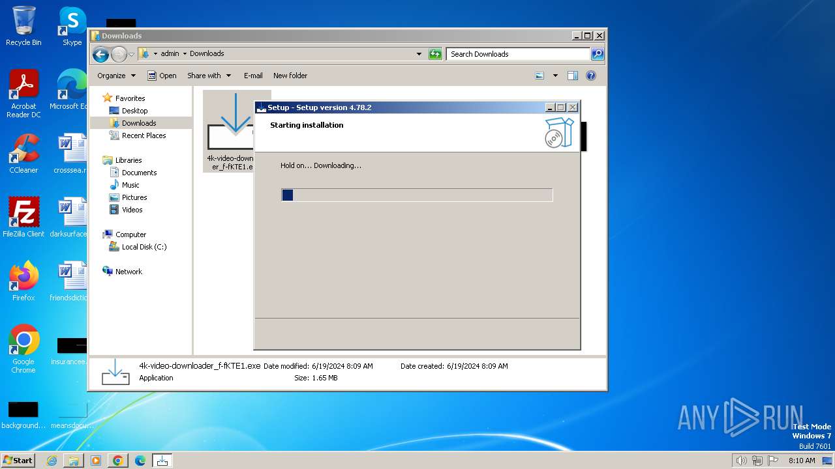This screenshot has height=469, width=835.
Task: Open Explorer help question mark
Action: pos(591,76)
